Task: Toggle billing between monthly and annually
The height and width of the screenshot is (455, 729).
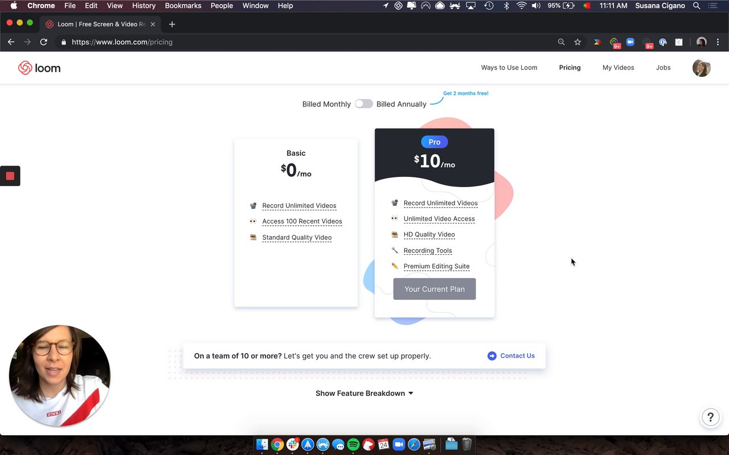Action: pos(363,104)
